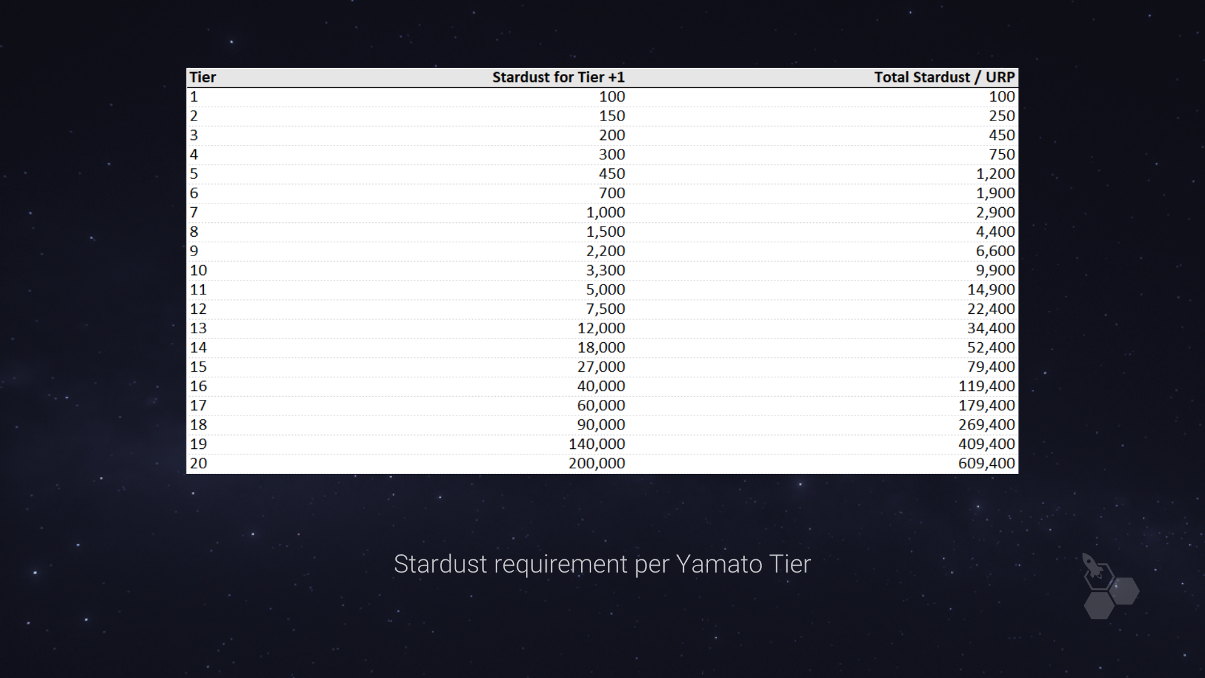The width and height of the screenshot is (1205, 678).
Task: Click the 14,900 total cell
Action: pyautogui.click(x=991, y=289)
